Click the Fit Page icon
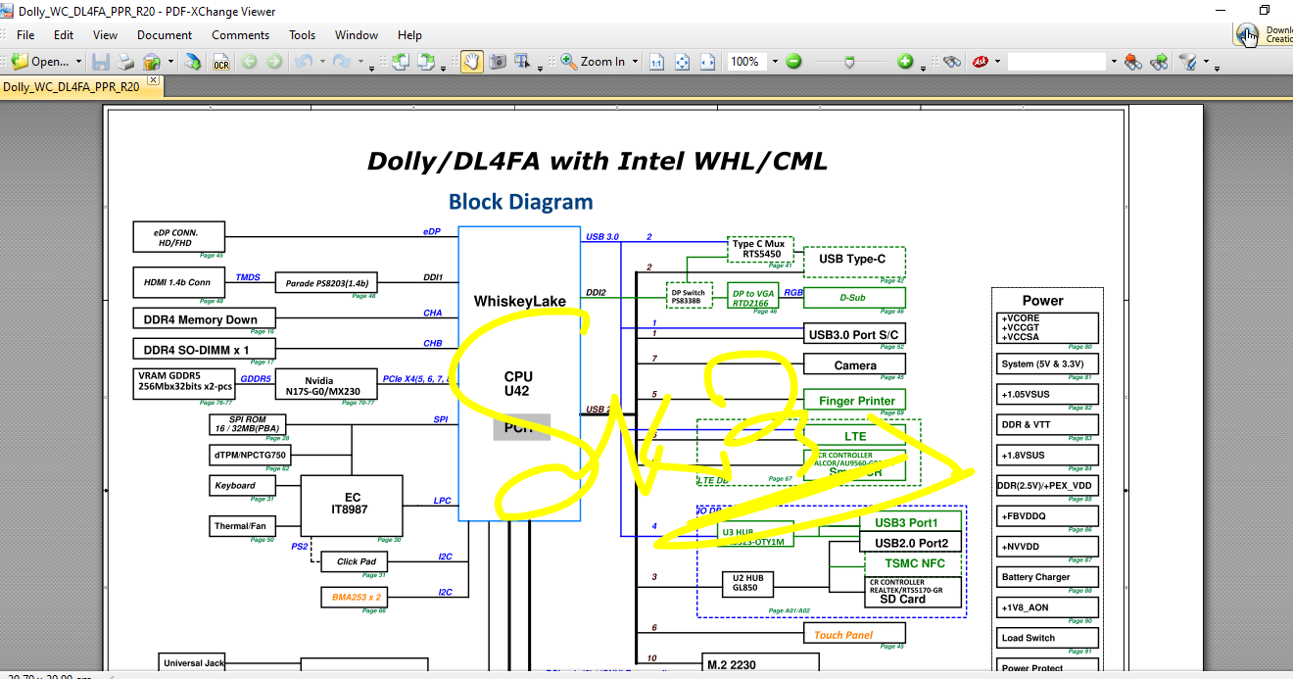The width and height of the screenshot is (1293, 679). tap(683, 61)
